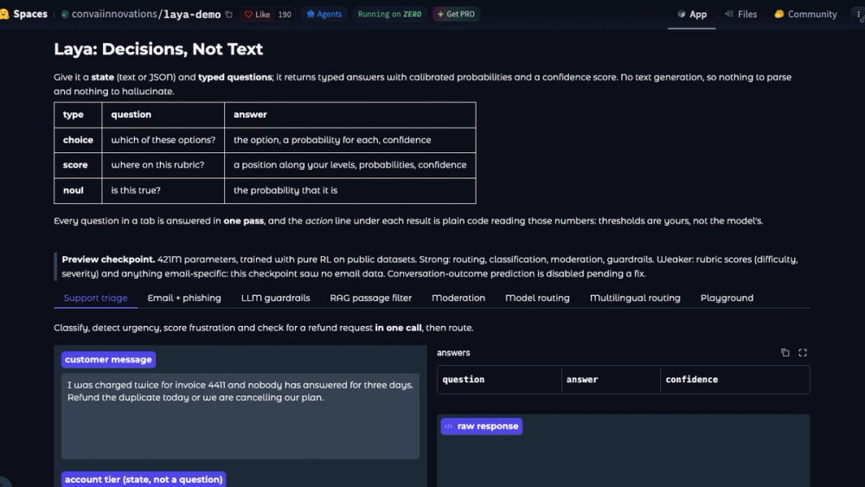Open the Community tab
Screen dimensions: 865x487
click(x=805, y=15)
